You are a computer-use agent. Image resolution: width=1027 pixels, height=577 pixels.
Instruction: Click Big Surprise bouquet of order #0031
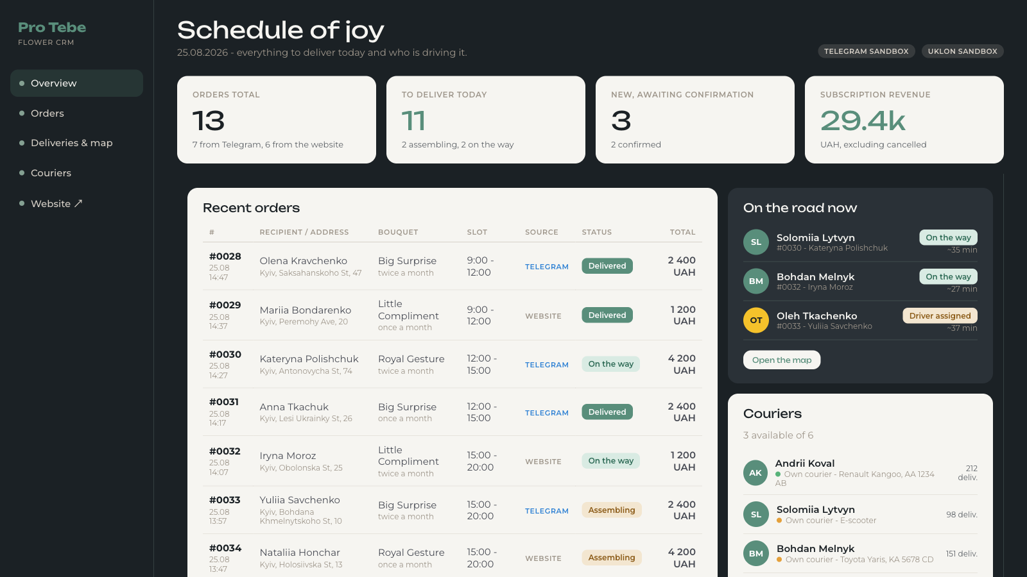click(x=407, y=407)
